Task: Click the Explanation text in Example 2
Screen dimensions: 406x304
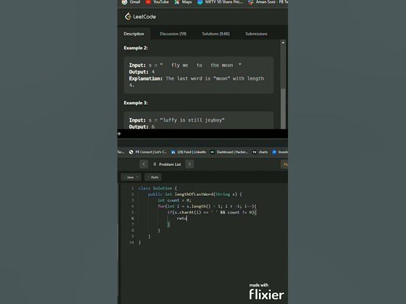Action: (x=197, y=82)
